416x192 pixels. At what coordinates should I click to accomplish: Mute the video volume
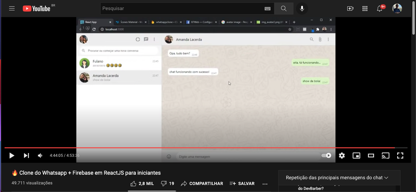[x=40, y=156]
